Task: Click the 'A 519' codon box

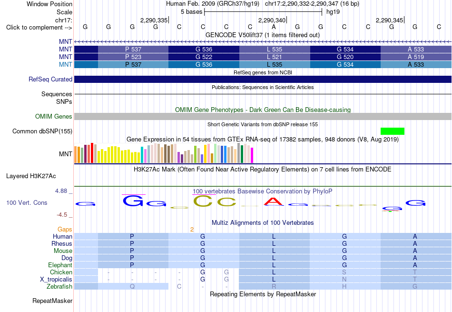Action: [416, 57]
